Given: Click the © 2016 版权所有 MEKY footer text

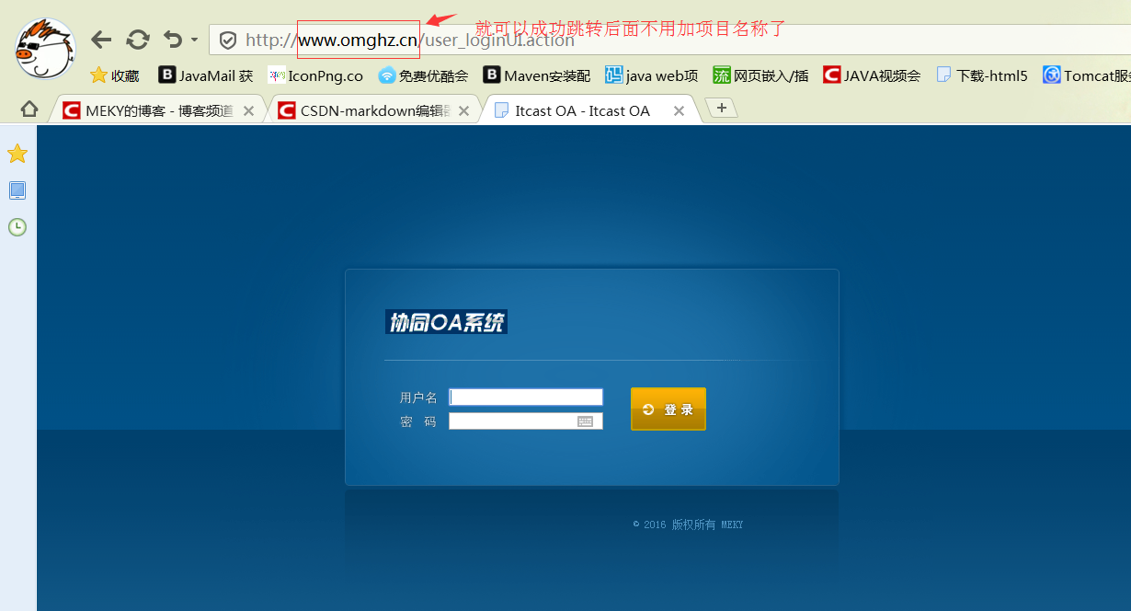Looking at the screenshot, I should 688,525.
